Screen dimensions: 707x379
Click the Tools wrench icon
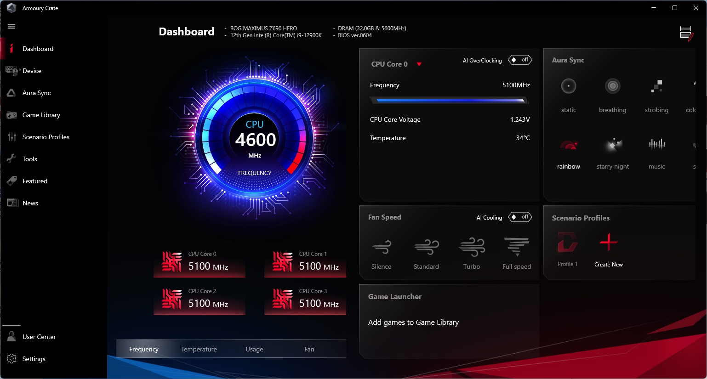[11, 159]
